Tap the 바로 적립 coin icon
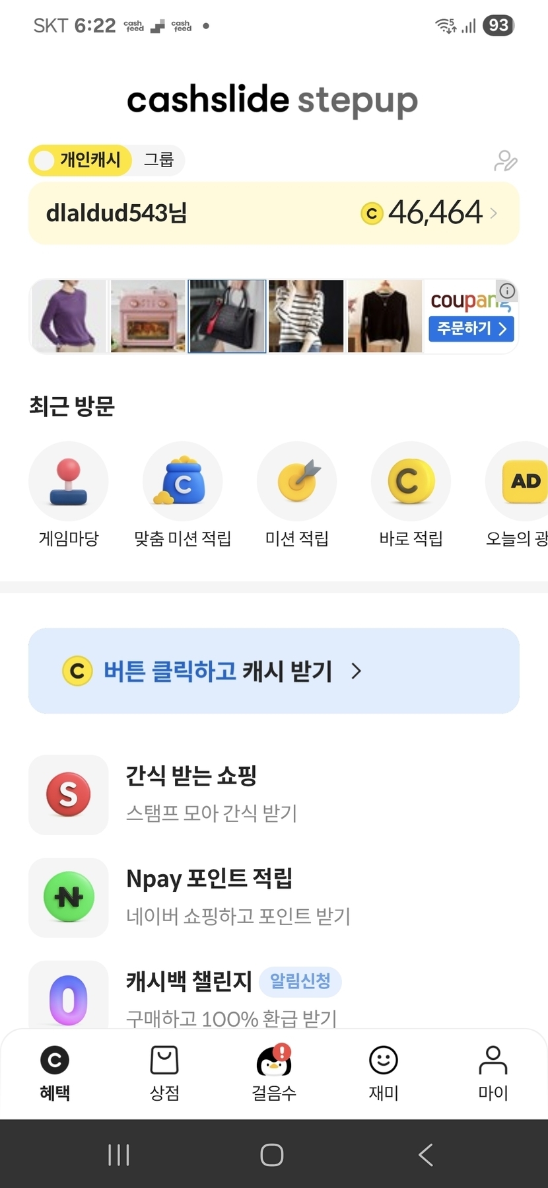Image resolution: width=548 pixels, height=1188 pixels. click(x=411, y=482)
